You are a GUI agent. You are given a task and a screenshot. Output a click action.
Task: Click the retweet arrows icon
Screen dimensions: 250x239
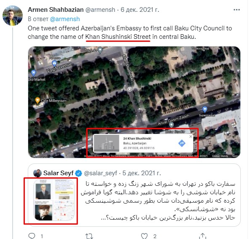pyautogui.click(x=89, y=236)
